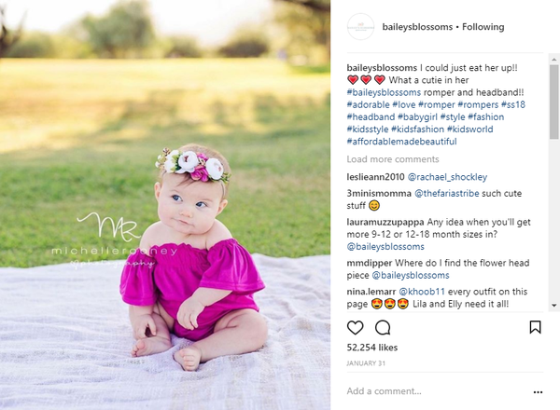This screenshot has height=410, width=560.
Task: View mmdipper commenter profile
Action: coord(370,263)
